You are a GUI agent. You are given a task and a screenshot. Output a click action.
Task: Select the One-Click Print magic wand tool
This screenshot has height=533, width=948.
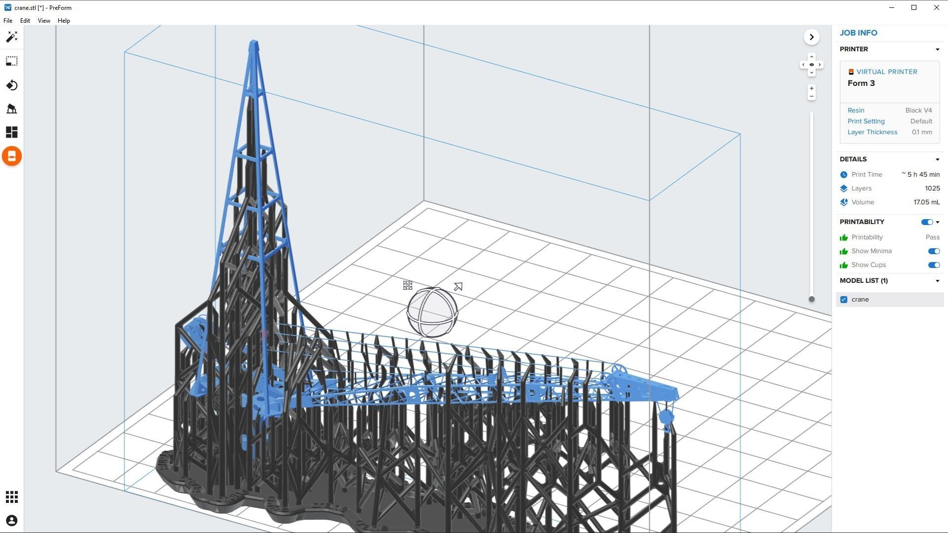click(12, 37)
